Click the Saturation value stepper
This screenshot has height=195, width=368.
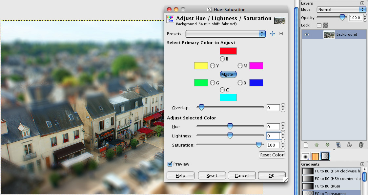pyautogui.click(x=283, y=145)
